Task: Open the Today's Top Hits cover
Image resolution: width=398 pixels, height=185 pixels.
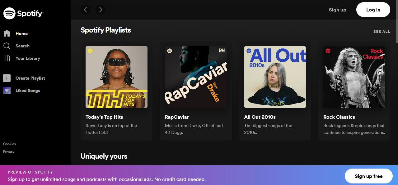Action: (117, 77)
